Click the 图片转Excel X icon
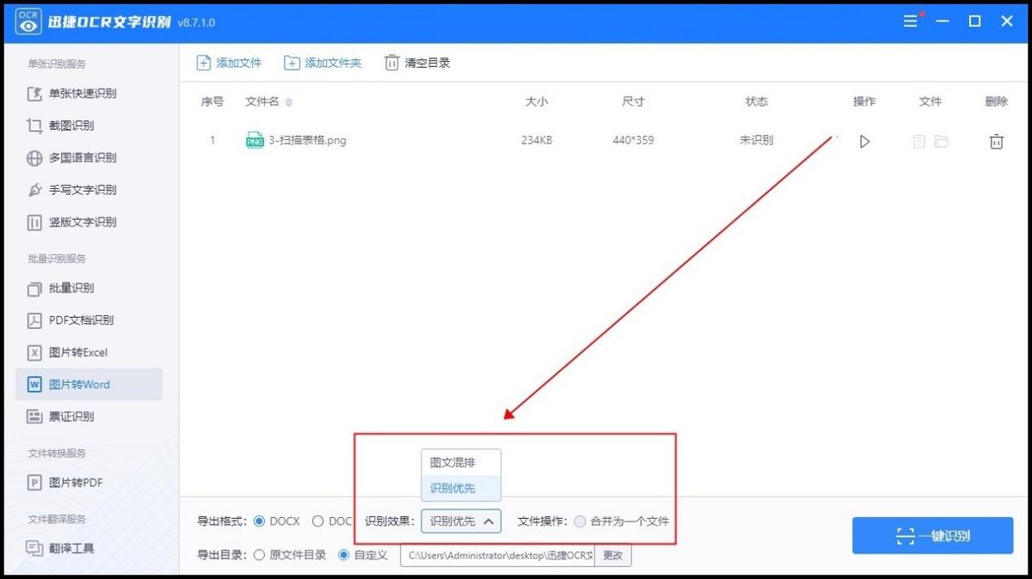Viewport: 1032px width, 579px height. tap(34, 353)
